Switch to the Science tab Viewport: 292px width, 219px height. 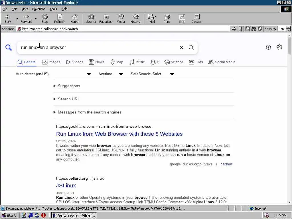tap(174, 62)
